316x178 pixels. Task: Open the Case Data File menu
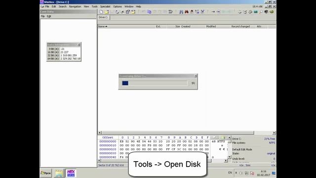tap(43, 16)
